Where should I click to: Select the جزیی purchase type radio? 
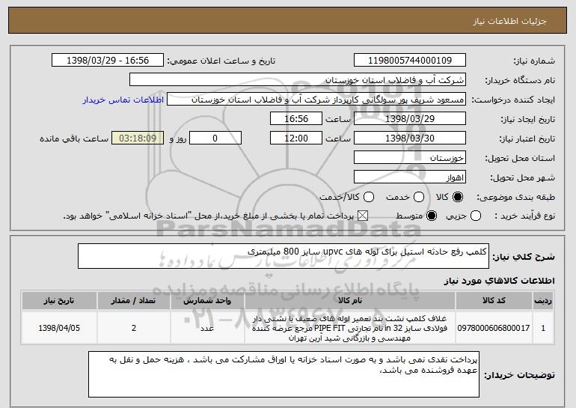475,216
